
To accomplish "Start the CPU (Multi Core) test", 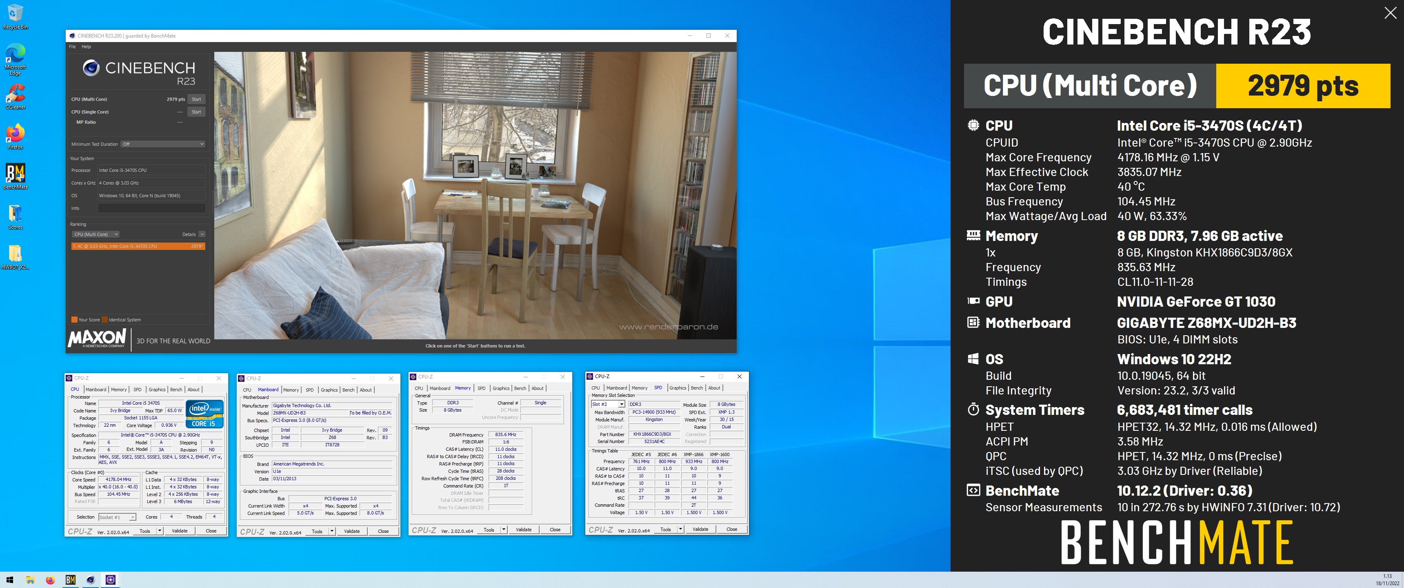I will point(196,99).
